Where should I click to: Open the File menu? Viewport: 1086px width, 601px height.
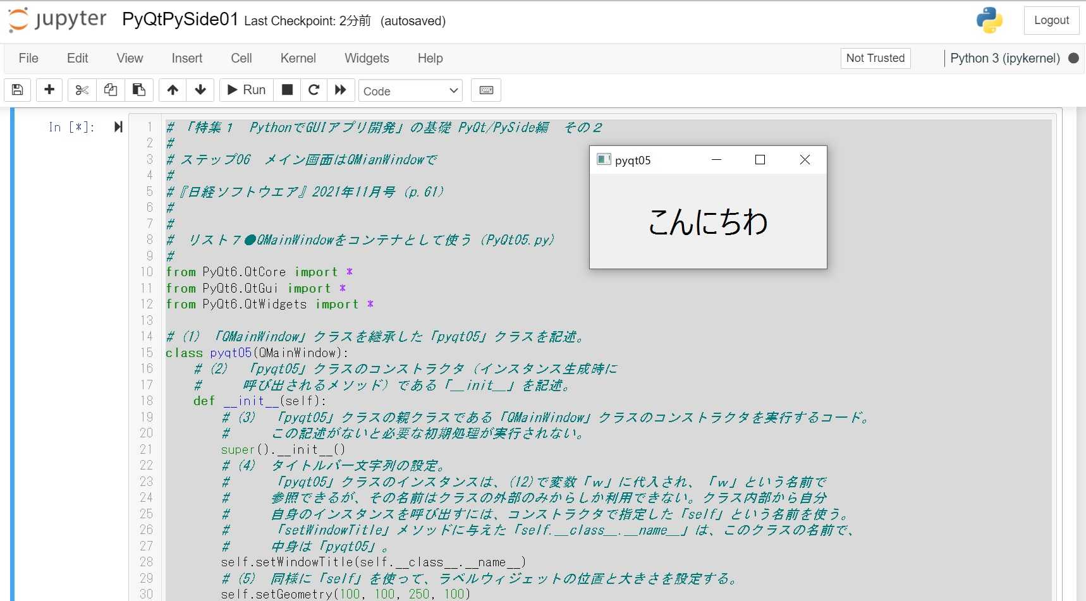28,58
